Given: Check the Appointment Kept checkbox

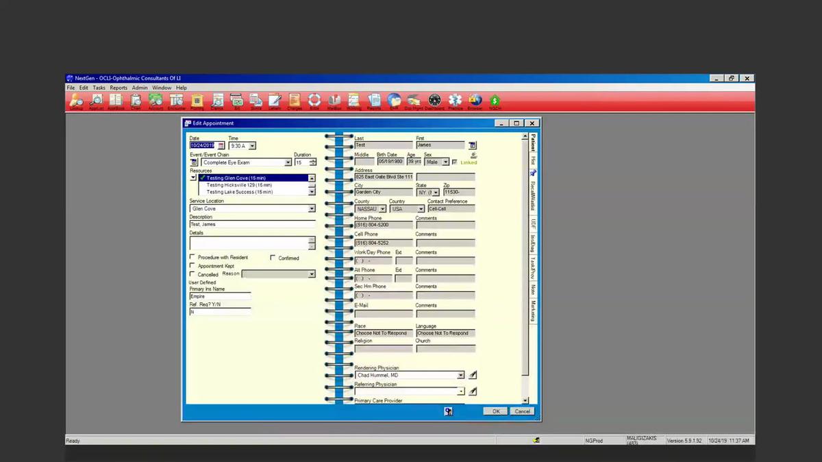Looking at the screenshot, I should click(x=192, y=266).
